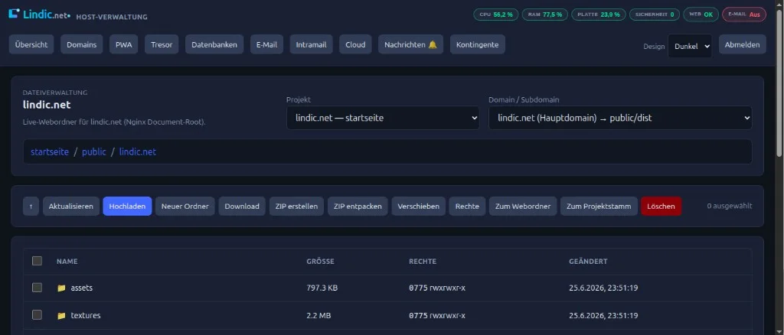Image resolution: width=784 pixels, height=335 pixels.
Task: Open the lindic.net breadcrumb link
Action: (138, 151)
